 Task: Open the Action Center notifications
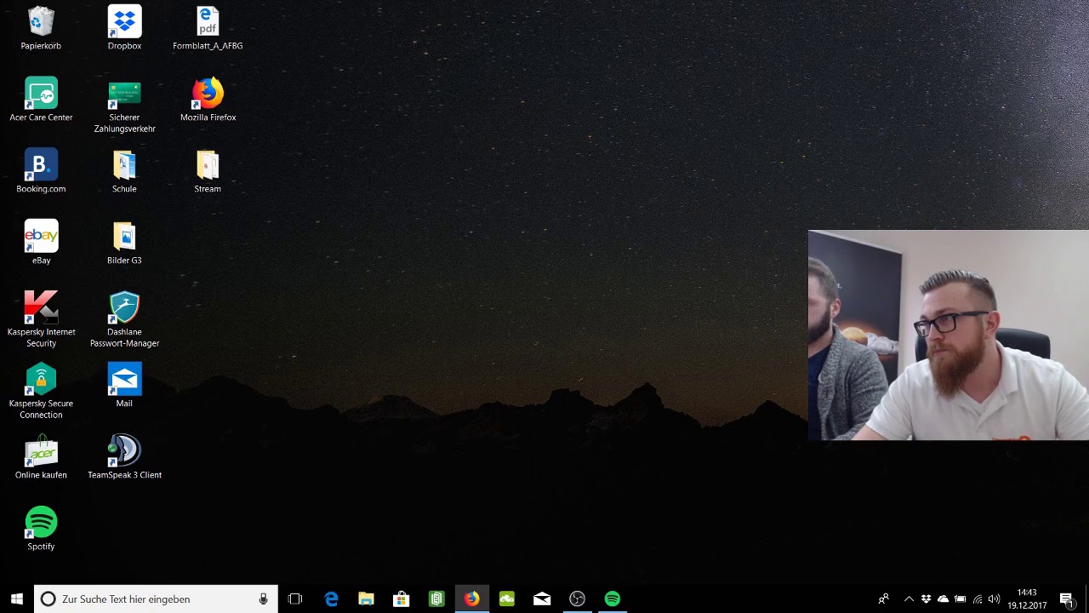coord(1067,599)
